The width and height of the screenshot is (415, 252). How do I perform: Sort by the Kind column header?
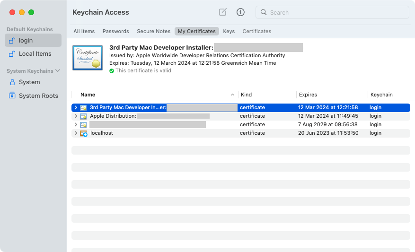[x=246, y=95]
